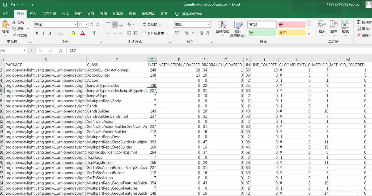Screen dimensions: 372x196
Task: Toggle Bold formatting
Action: (37, 33)
